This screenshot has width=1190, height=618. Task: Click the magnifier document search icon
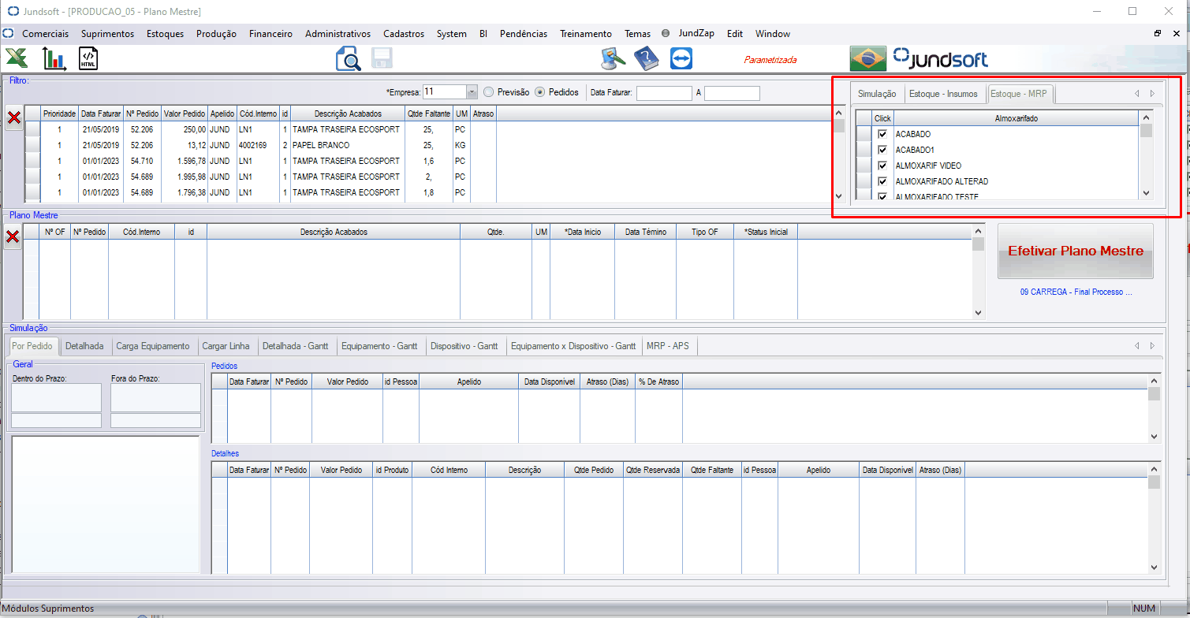(x=348, y=59)
